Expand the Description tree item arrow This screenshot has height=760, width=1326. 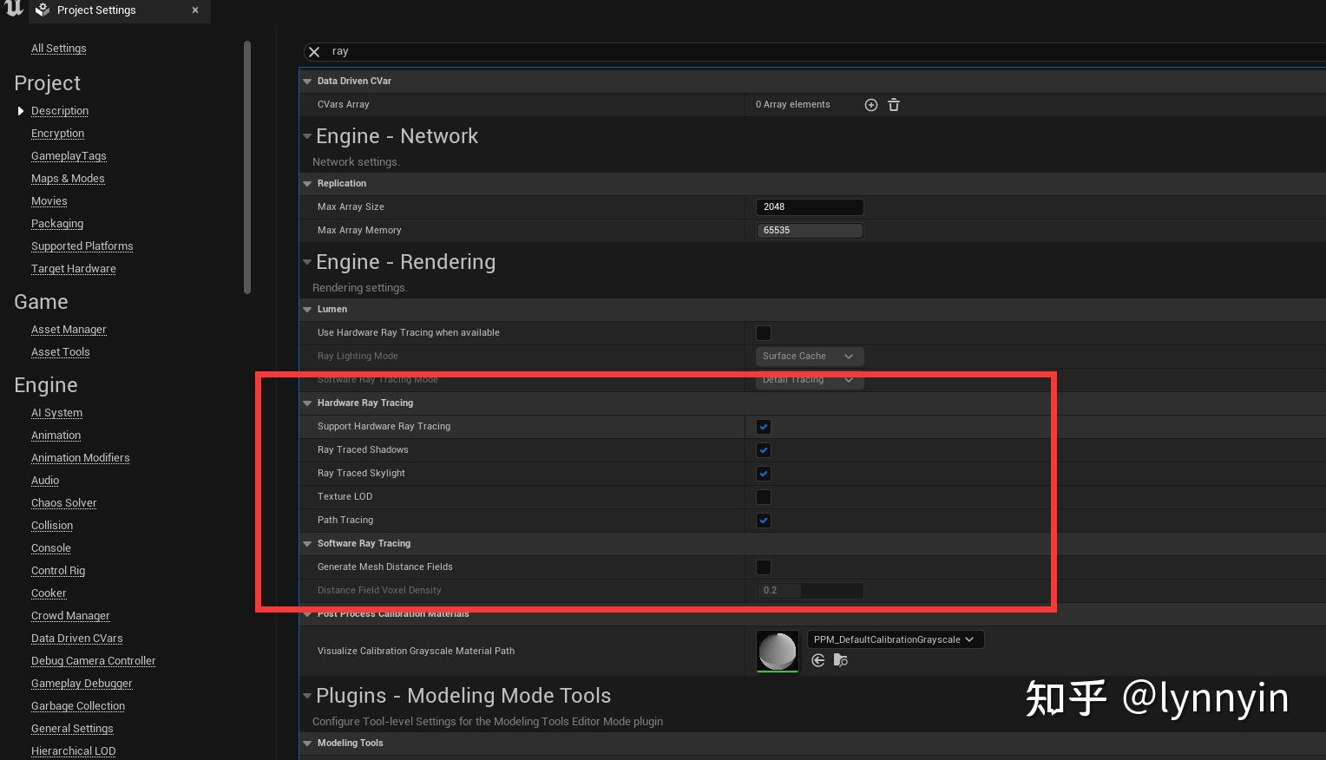coord(21,111)
